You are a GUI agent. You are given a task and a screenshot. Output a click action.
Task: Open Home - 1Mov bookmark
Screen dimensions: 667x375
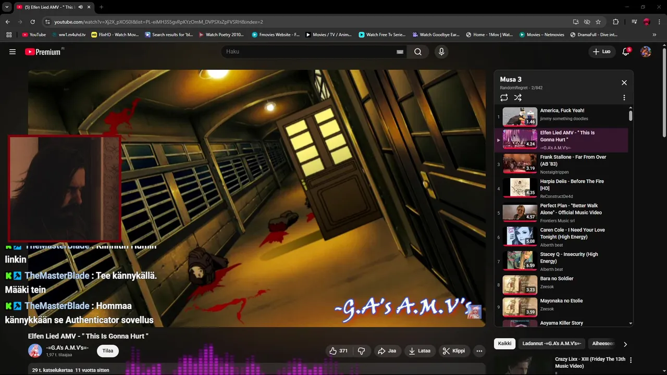pos(489,35)
